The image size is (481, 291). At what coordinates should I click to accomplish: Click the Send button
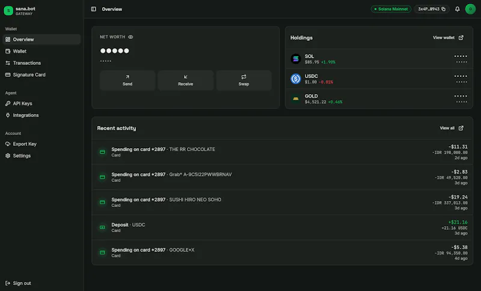coord(127,80)
